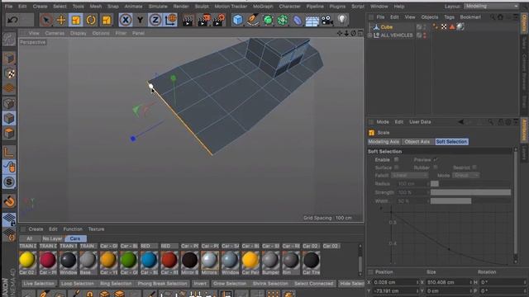Open Edit Render Settings gear clapperboard icon
Image resolution: width=529 pixels, height=297 pixels.
click(x=218, y=20)
